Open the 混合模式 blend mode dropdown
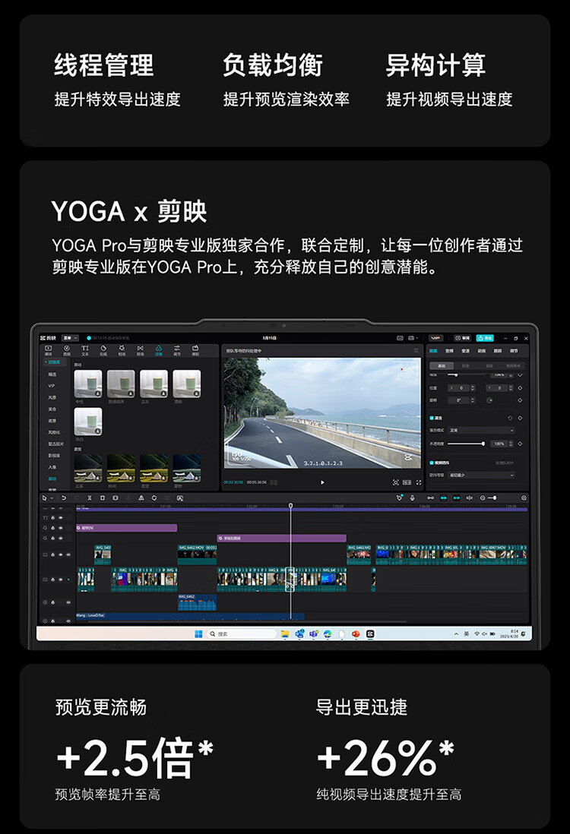This screenshot has height=834, width=570. (x=481, y=431)
